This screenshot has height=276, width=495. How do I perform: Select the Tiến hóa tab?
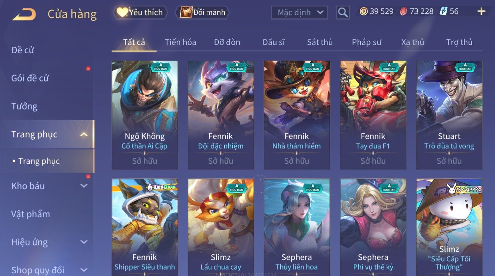pos(180,42)
